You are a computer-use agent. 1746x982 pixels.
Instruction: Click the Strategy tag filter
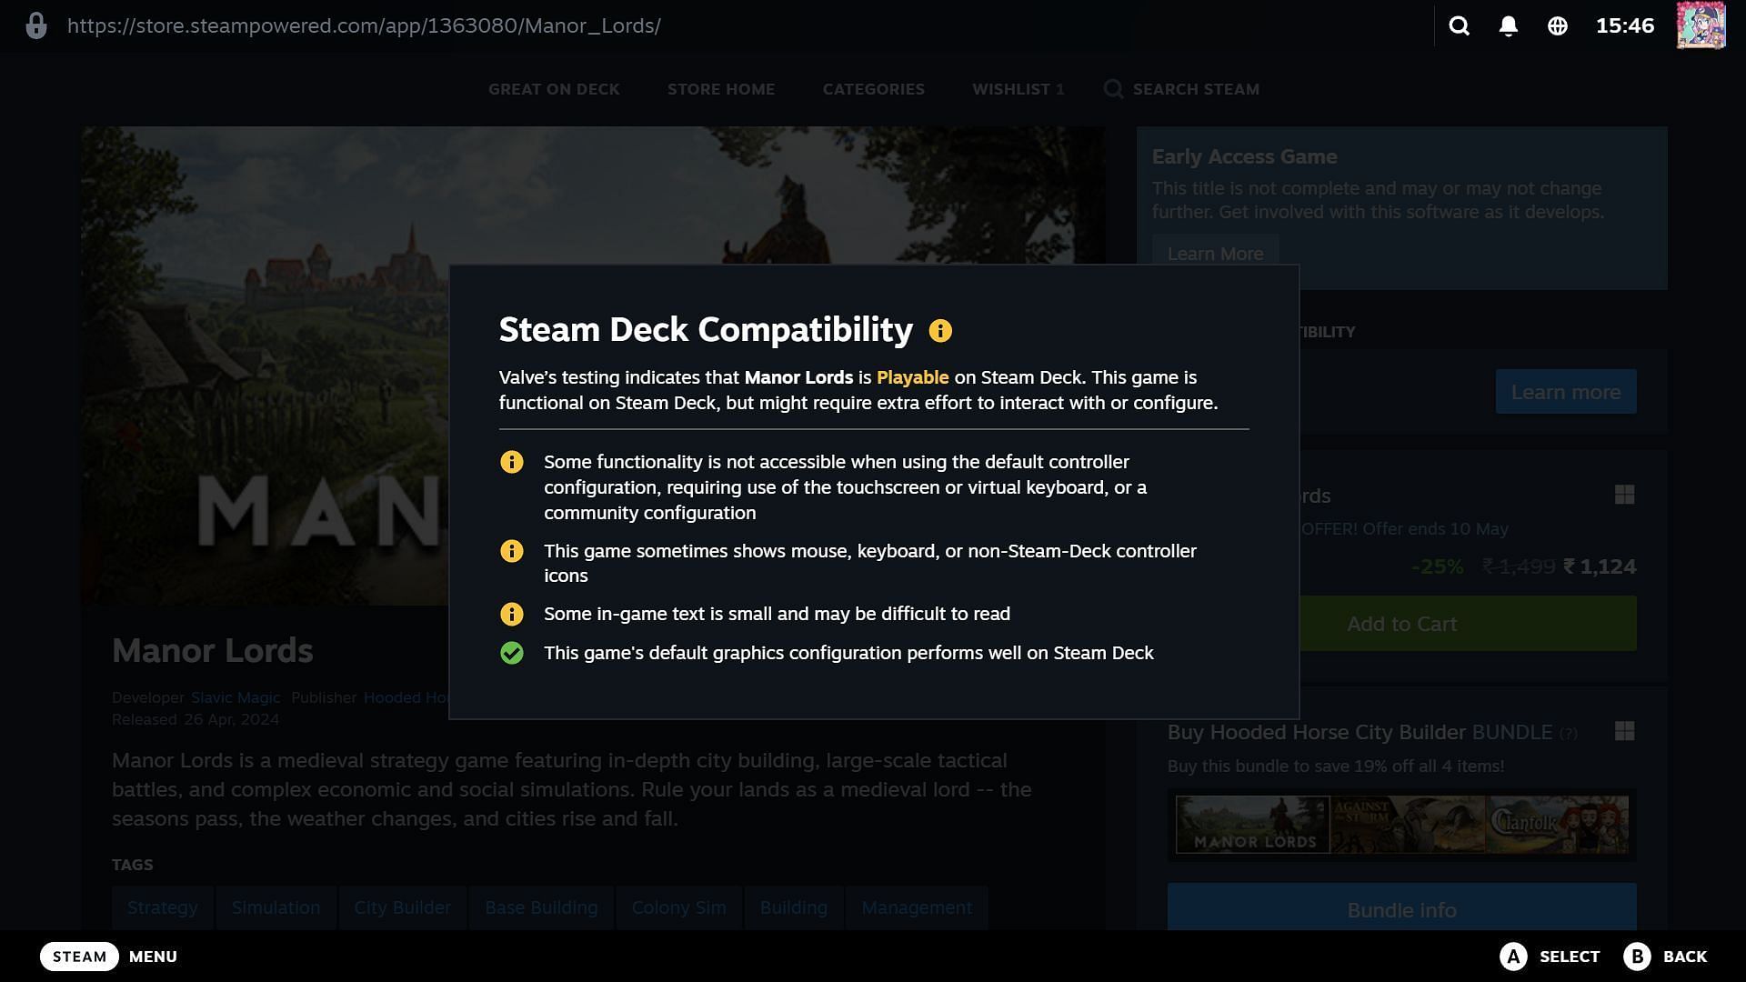pyautogui.click(x=163, y=907)
